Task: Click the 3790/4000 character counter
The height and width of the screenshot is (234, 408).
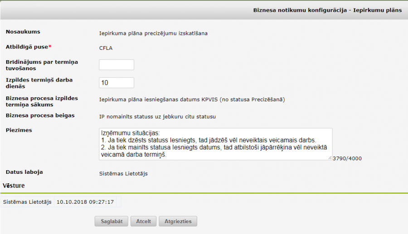Action: pos(347,158)
